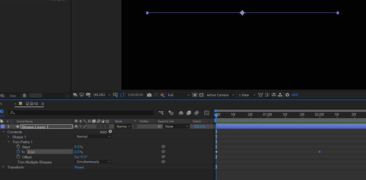Open the Active Camera view dropdown
The image size is (366, 180).
(x=220, y=95)
